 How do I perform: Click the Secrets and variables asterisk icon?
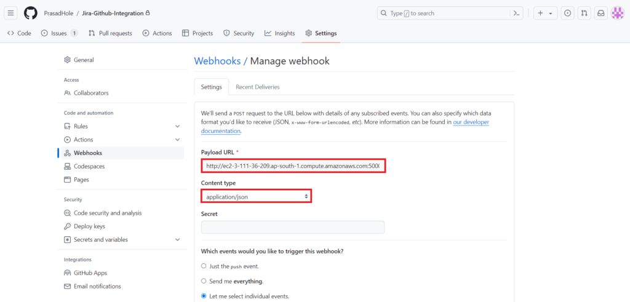[67, 239]
